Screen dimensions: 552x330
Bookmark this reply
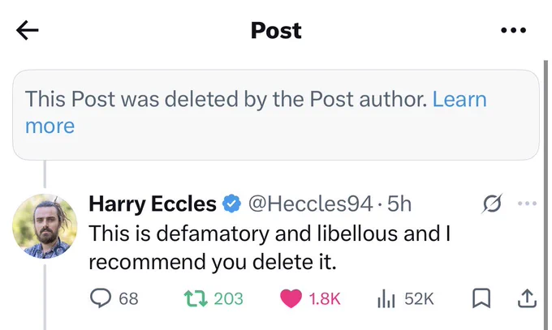coord(481,298)
